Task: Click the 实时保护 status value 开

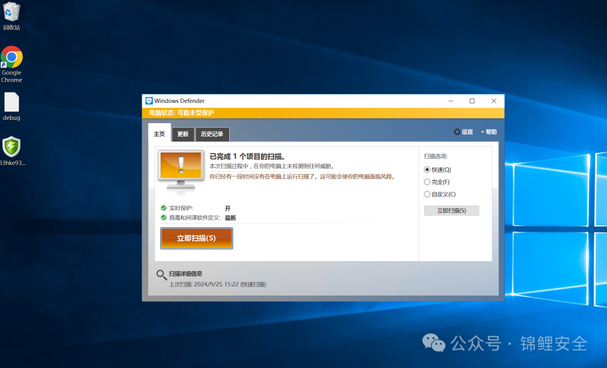Action: (228, 208)
